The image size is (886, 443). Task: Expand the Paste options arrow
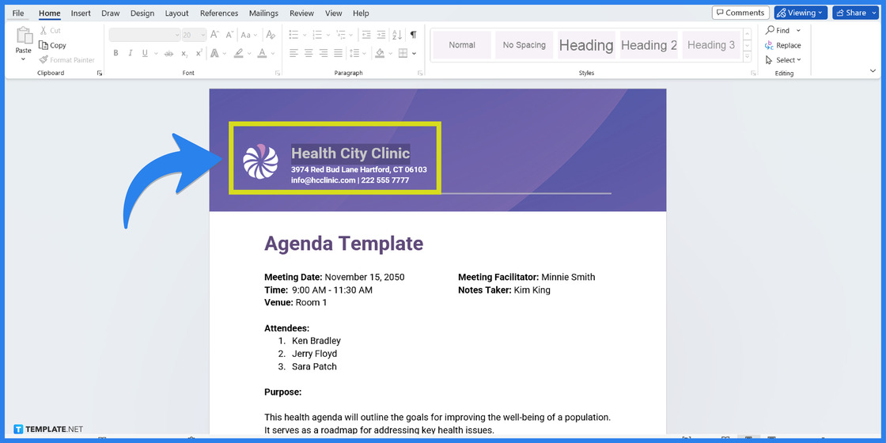pyautogui.click(x=24, y=59)
